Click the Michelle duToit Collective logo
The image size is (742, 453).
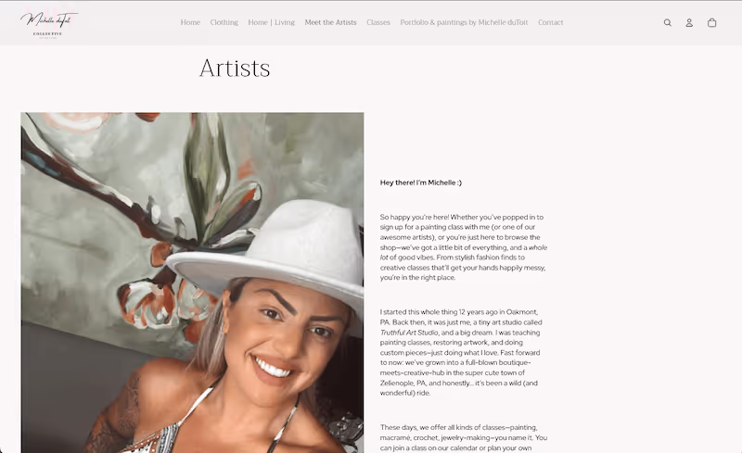pyautogui.click(x=49, y=25)
